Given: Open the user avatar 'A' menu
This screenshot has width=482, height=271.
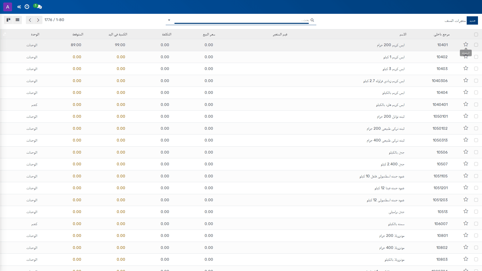Looking at the screenshot, I should 8,7.
